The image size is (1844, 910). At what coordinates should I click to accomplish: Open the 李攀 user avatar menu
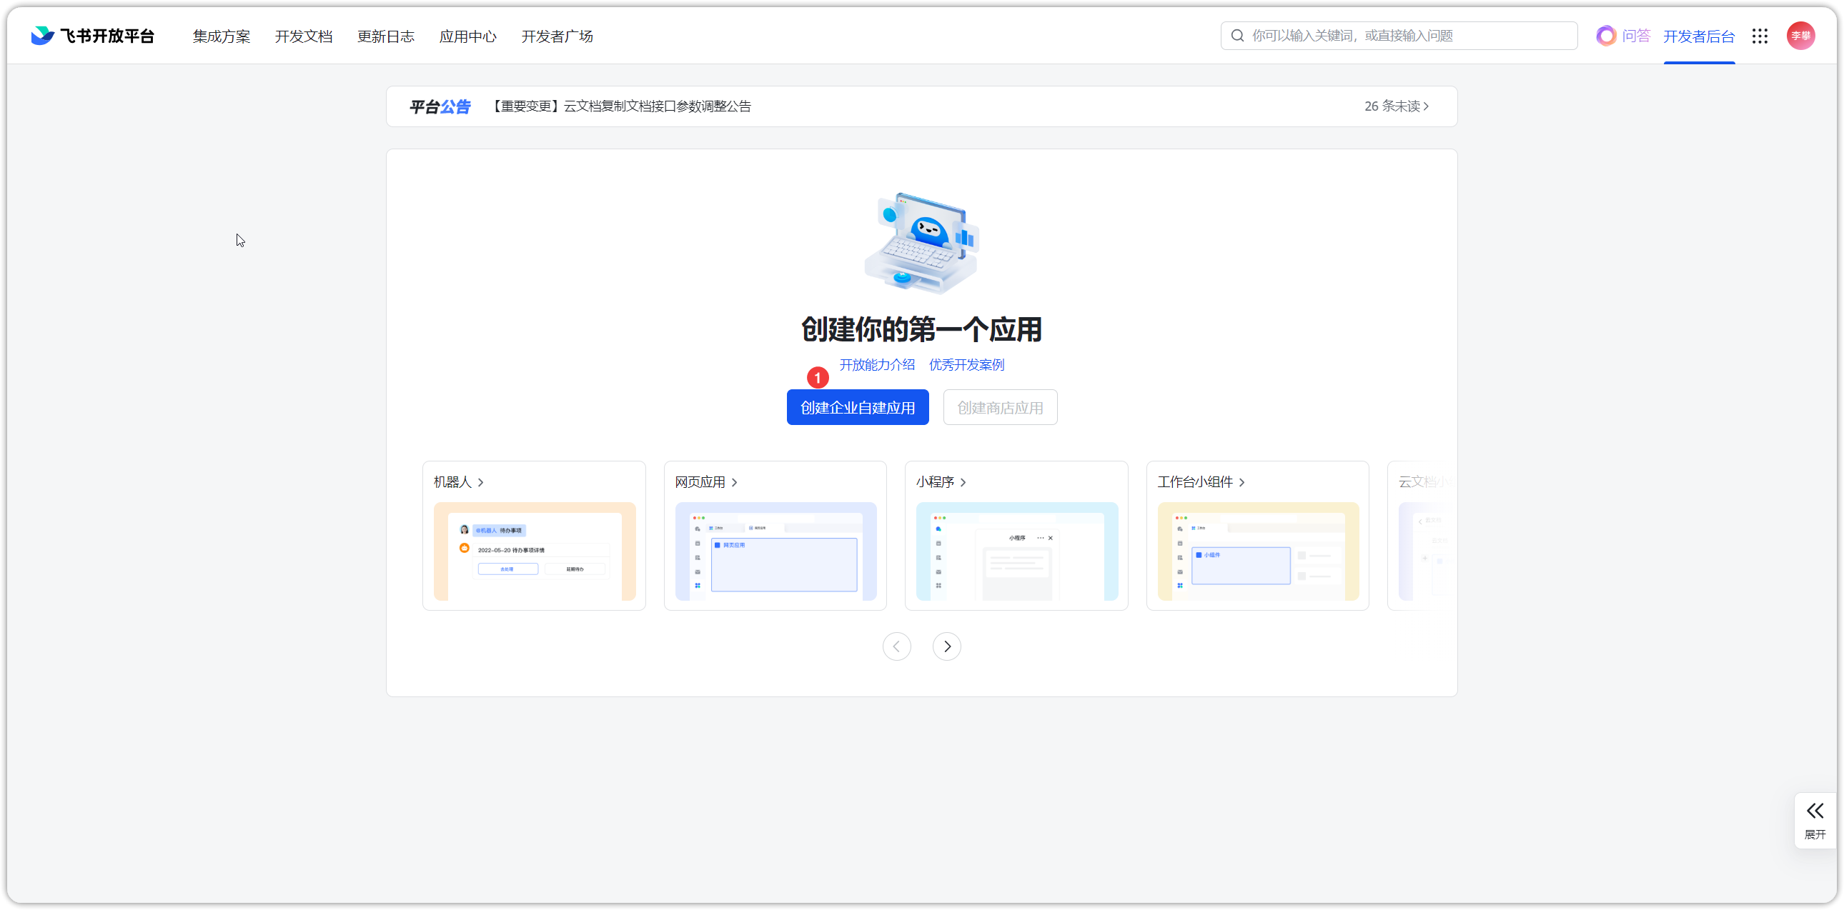(x=1801, y=36)
